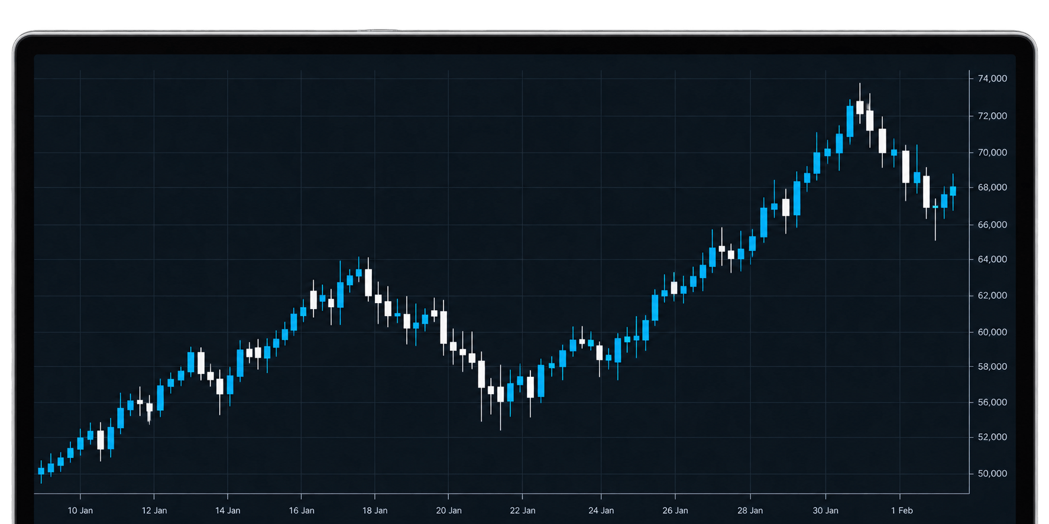Select the "16 Jan" axis label
This screenshot has width=1049, height=524.
[x=302, y=510]
